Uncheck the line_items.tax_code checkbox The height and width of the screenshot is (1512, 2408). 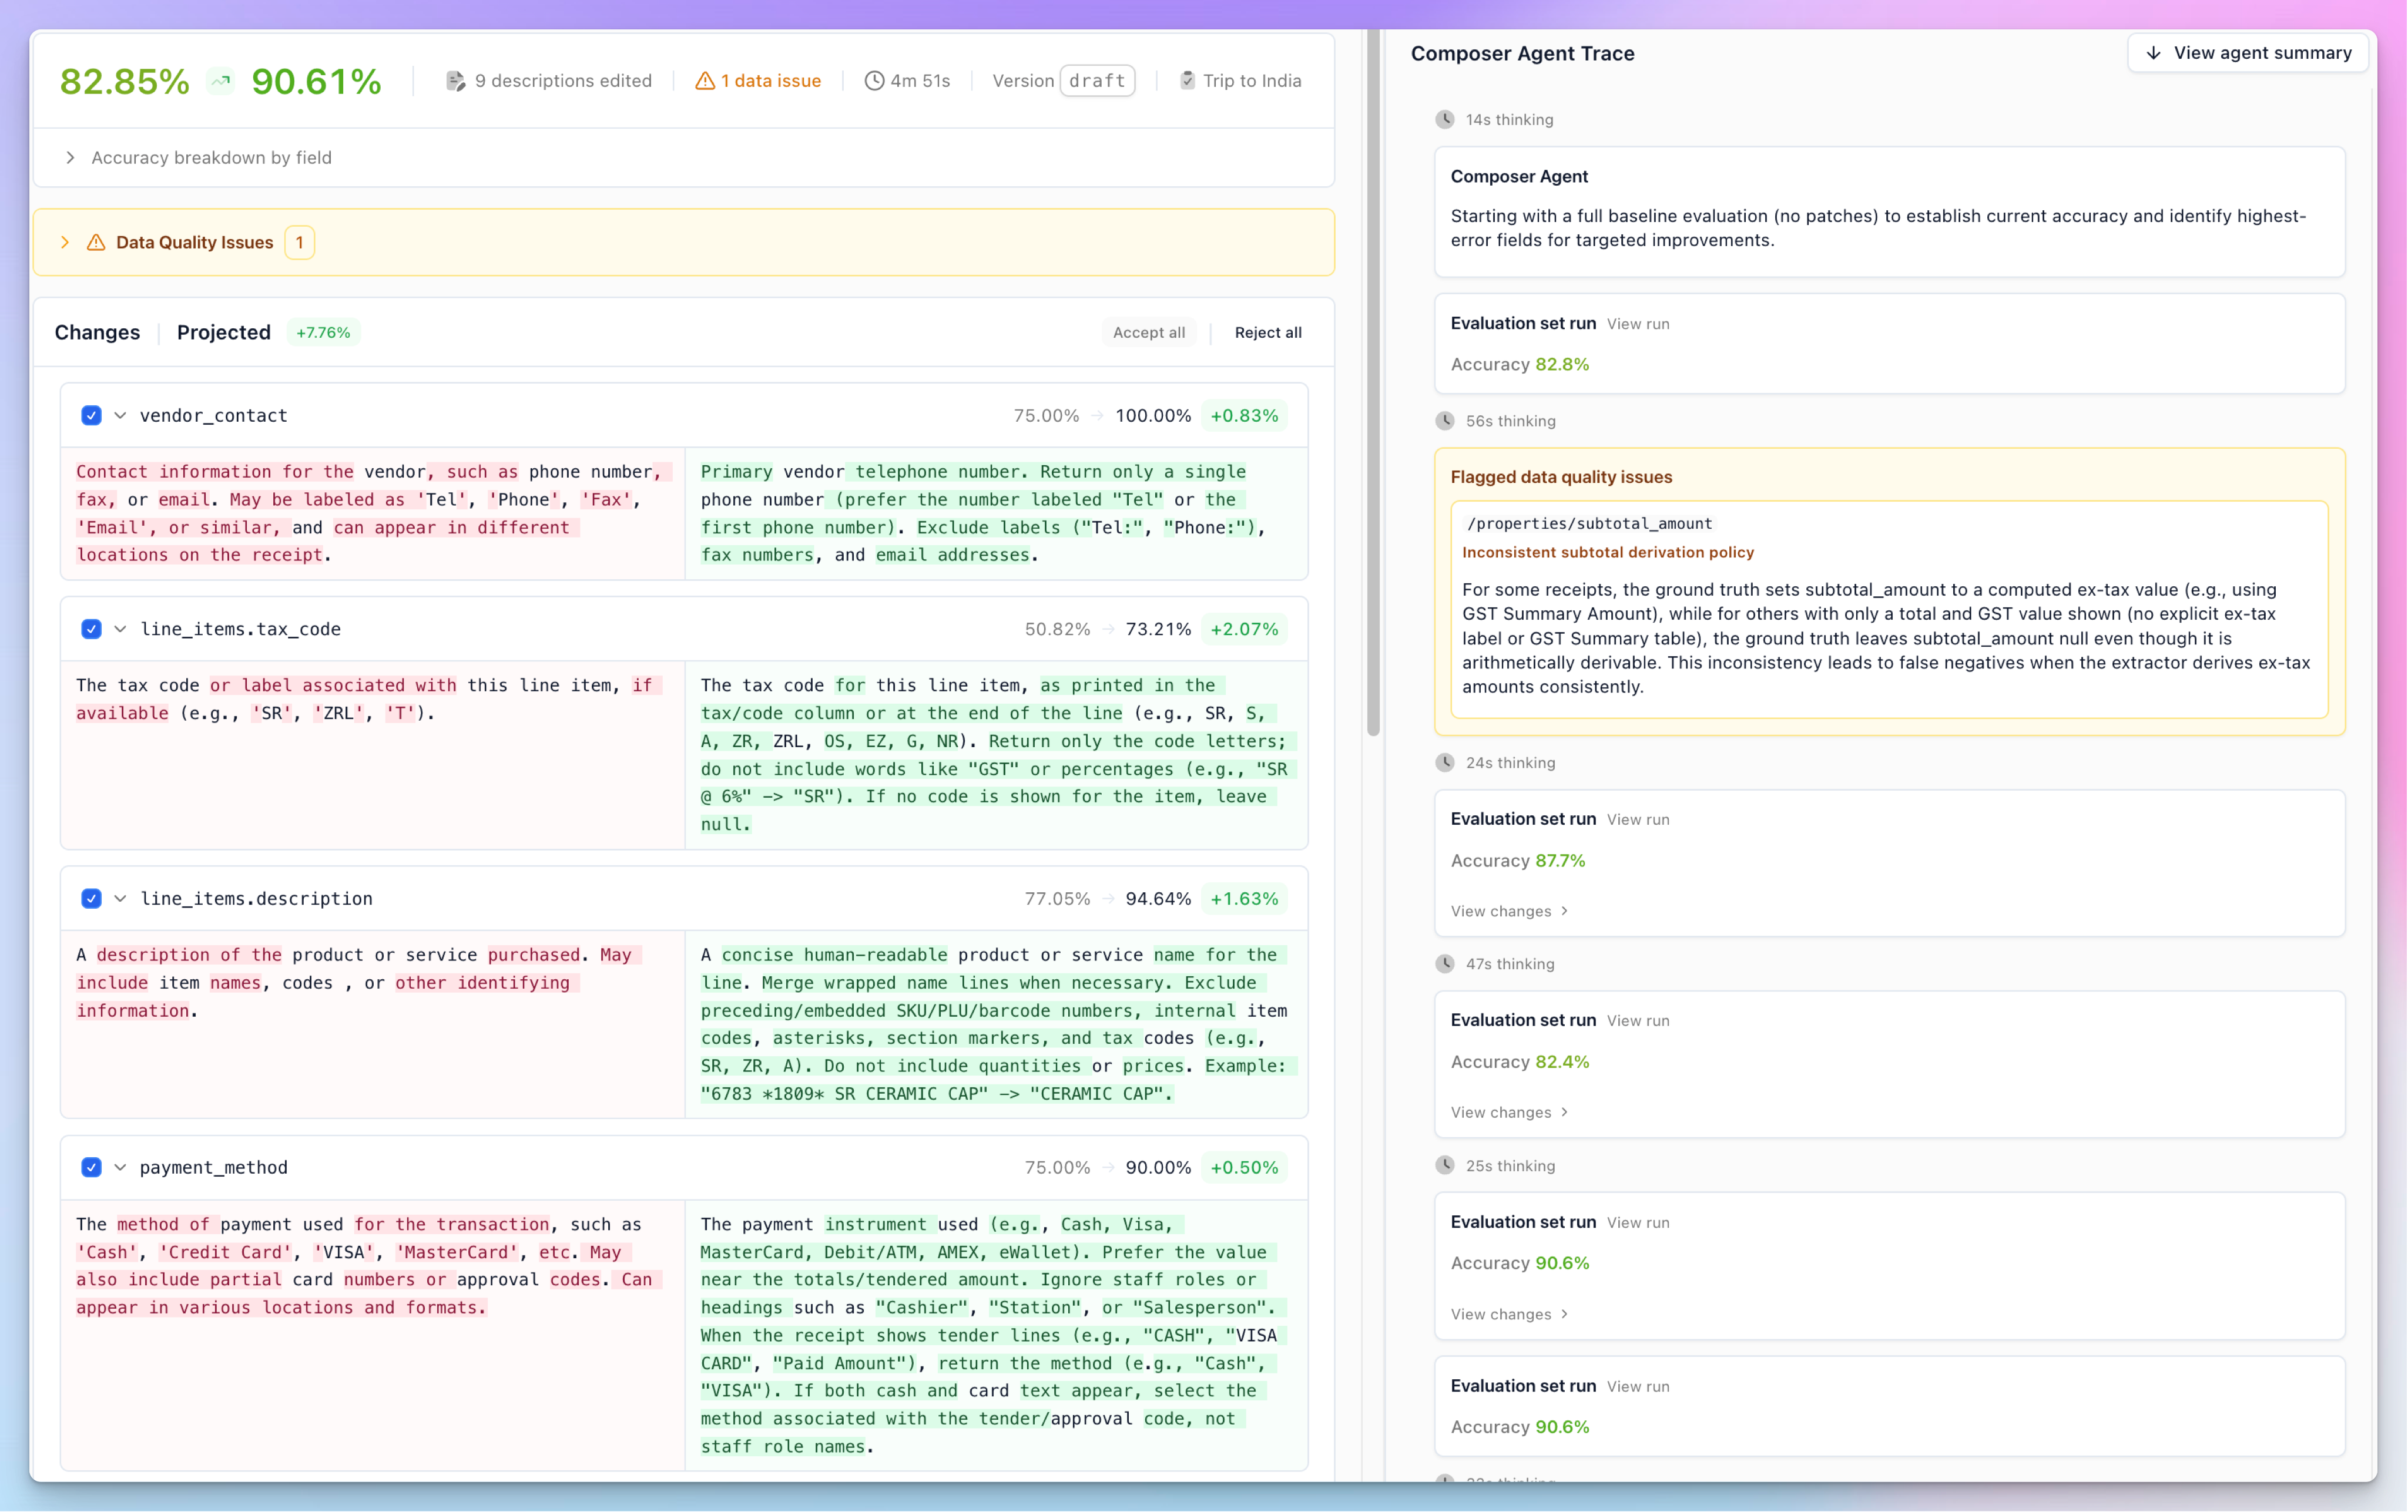(91, 629)
